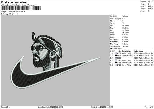This screenshot has height=109, width=154.
Task: Click the face portrait in the embroidery design
Action: [46, 51]
